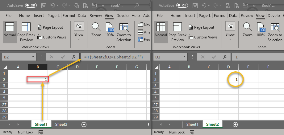Click the Email attachment icon in Sheet1 window
The image size is (284, 135).
pyautogui.click(x=94, y=6)
